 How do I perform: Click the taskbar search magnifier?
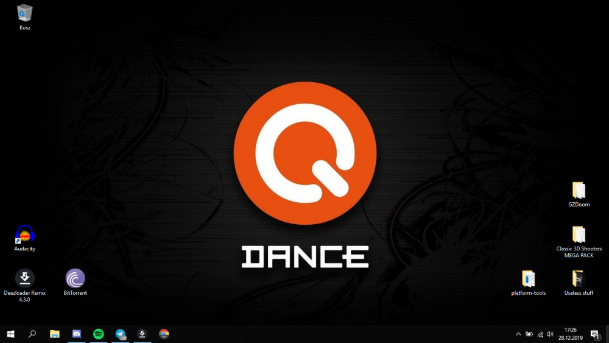(32, 334)
